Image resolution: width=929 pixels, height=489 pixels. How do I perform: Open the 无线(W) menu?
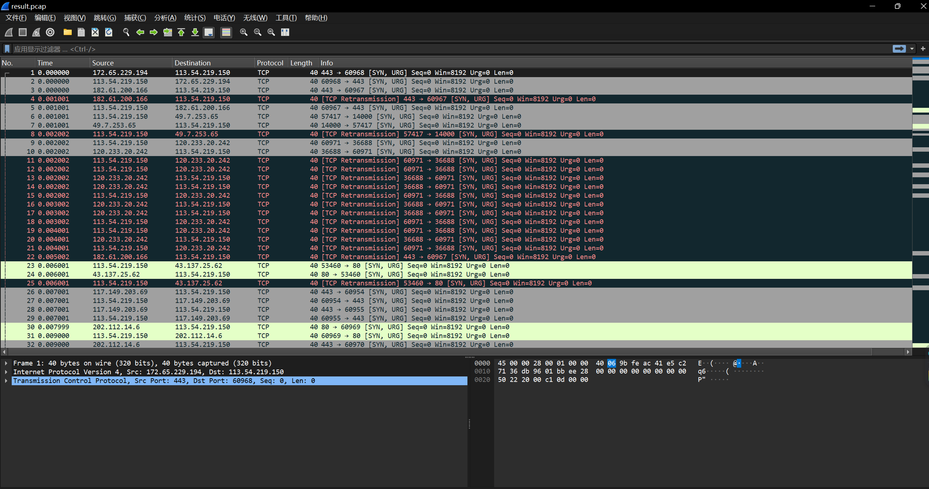[x=255, y=18]
